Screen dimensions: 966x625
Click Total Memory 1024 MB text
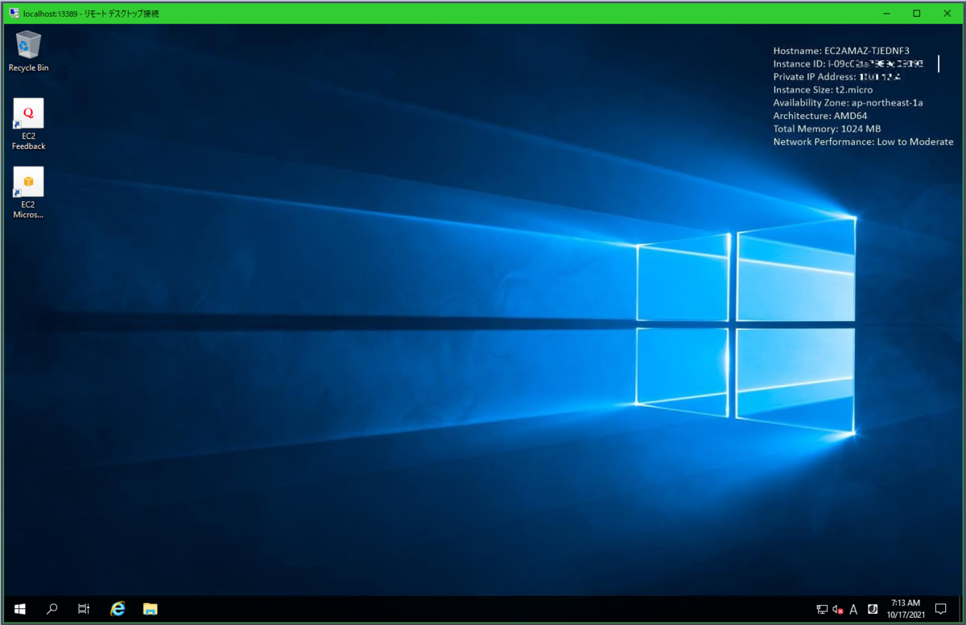827,129
